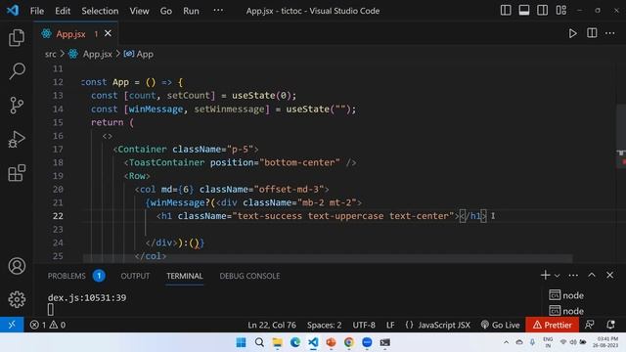
Task: Switch to the OUTPUT panel tab
Action: 135,276
